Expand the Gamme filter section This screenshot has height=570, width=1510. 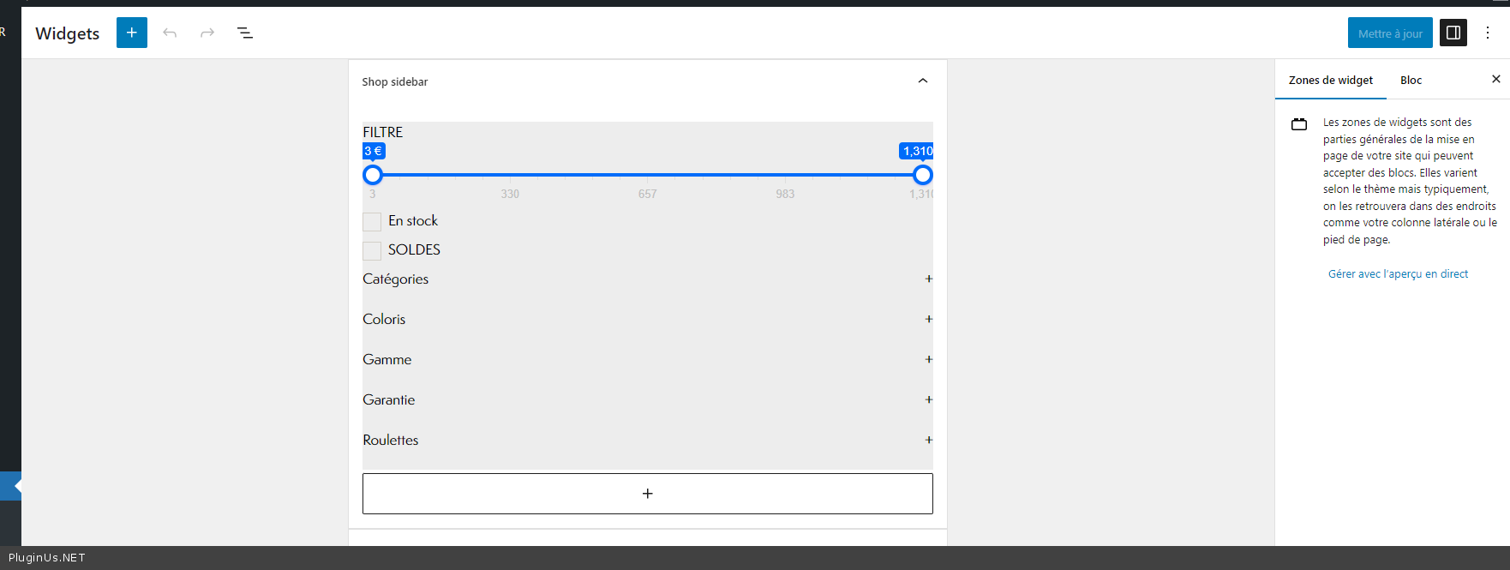point(928,359)
